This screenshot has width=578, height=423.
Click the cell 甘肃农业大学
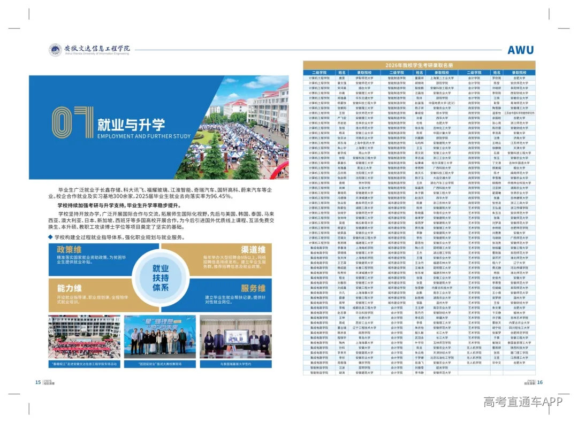click(519, 193)
